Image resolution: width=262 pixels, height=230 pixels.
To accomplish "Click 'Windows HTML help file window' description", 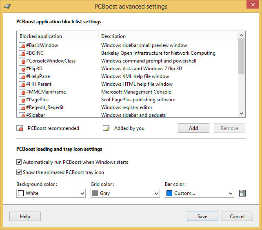I will pos(137,84).
